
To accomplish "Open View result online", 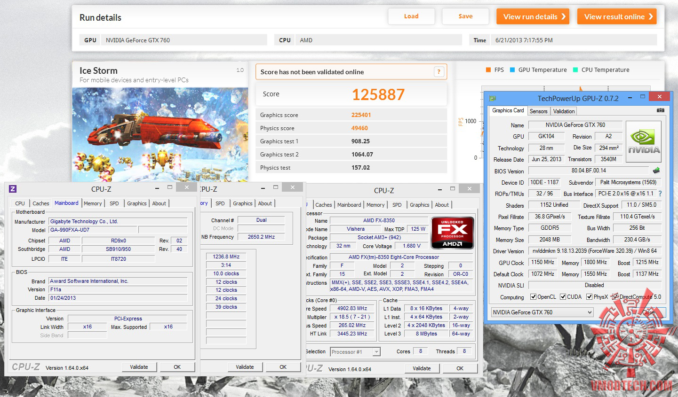I will [x=617, y=16].
